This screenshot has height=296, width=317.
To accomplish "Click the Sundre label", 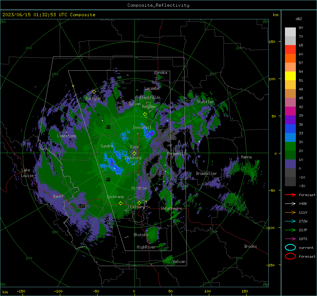I will pyautogui.click(x=107, y=146).
